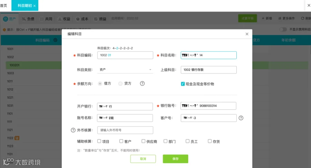Uncheck 现金及现金等价物 checkbox

pos(183,84)
